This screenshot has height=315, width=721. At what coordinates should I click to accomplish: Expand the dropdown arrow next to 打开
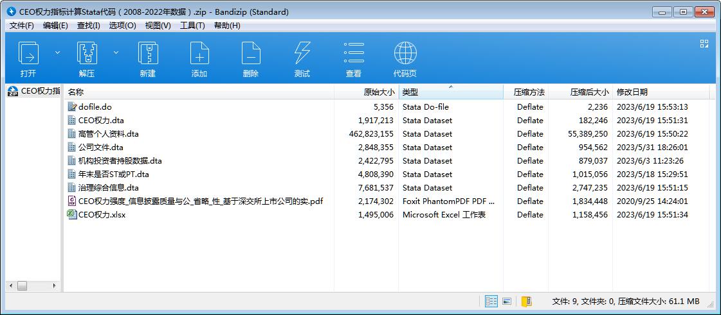pyautogui.click(x=57, y=53)
